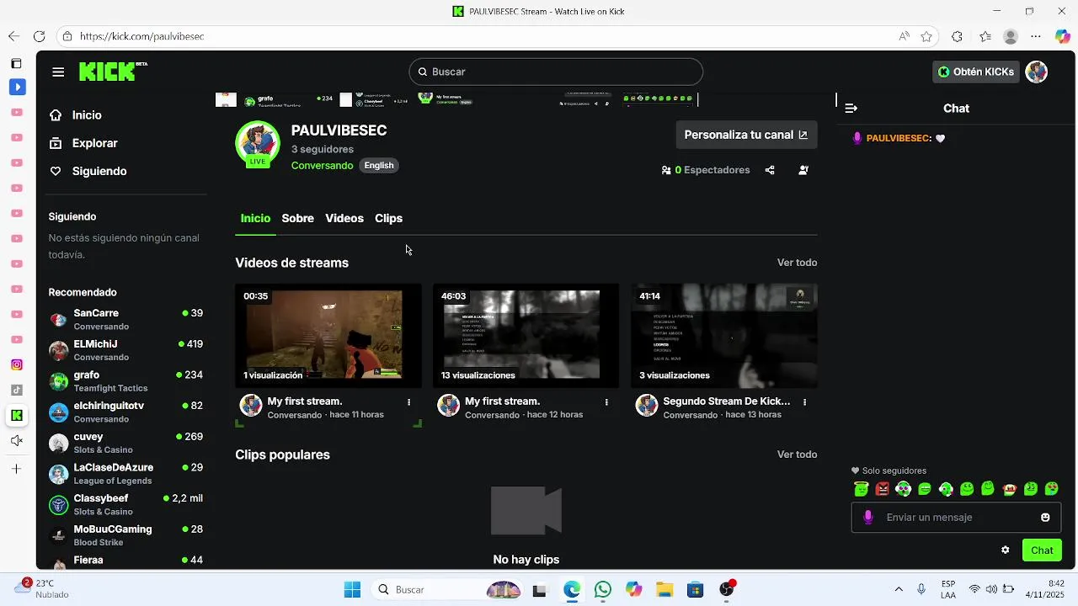This screenshot has height=606, width=1078.
Task: Open the 00:35 stream video thumbnail
Action: point(328,336)
